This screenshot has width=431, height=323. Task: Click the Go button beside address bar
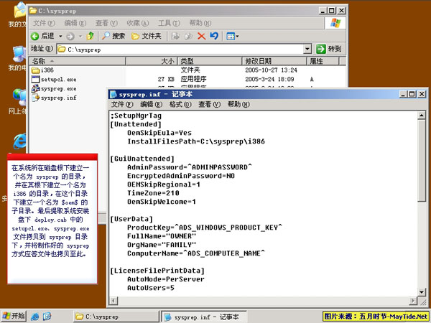tap(329, 49)
